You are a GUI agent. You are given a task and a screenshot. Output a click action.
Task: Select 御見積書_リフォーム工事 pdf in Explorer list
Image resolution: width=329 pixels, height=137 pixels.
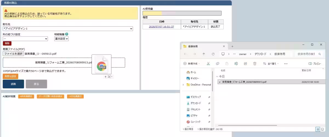point(271,82)
